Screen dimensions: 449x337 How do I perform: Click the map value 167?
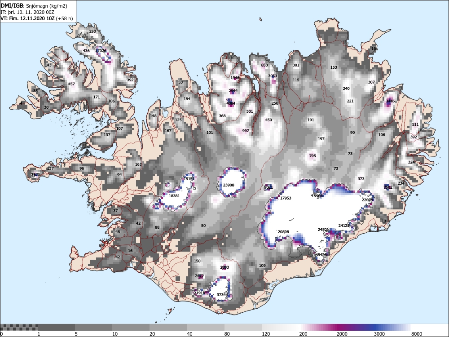pos(168,131)
